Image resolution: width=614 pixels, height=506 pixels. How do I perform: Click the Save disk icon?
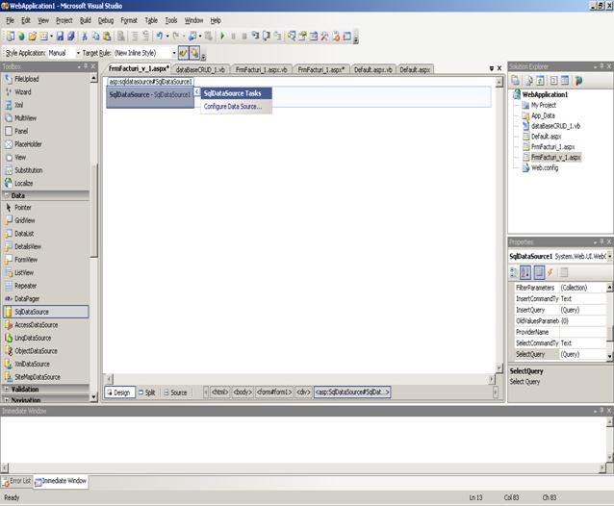pyautogui.click(x=60, y=36)
